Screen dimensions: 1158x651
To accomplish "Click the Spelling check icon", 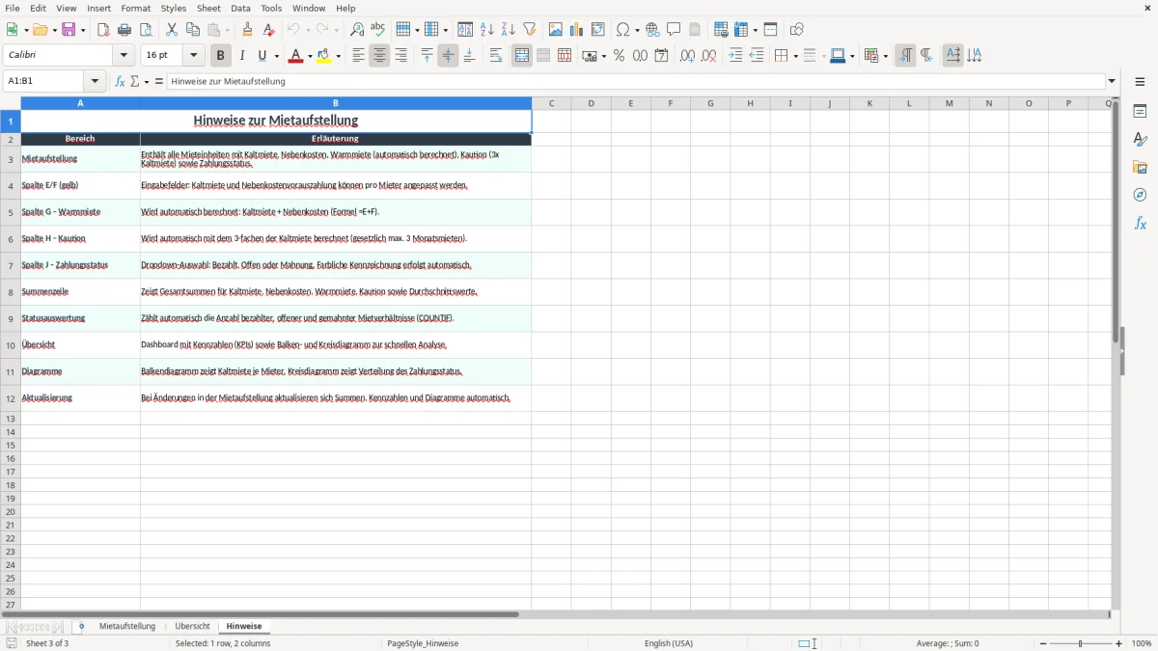I will 378,30.
